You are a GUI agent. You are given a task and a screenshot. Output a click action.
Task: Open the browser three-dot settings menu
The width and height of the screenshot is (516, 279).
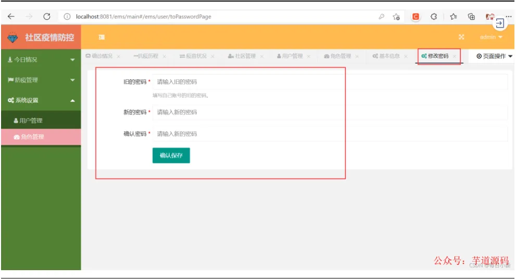(508, 17)
